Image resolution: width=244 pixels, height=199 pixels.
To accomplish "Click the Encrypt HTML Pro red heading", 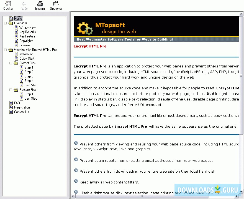I will (x=90, y=46).
